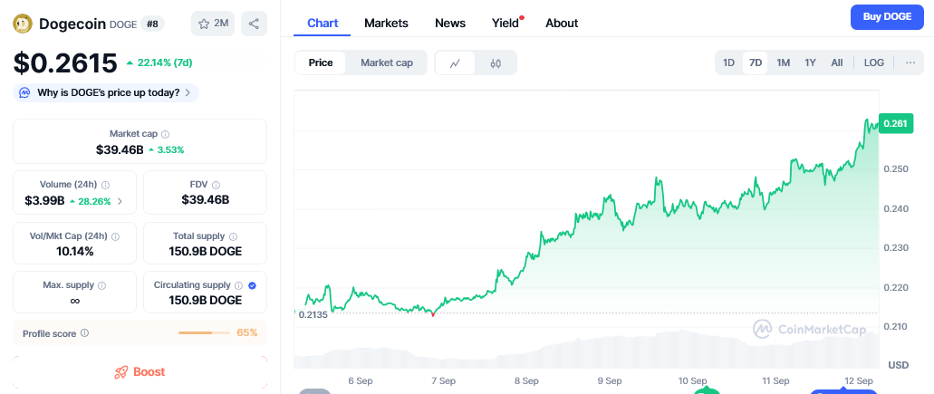Click the $0.2615 price value
The height and width of the screenshot is (394, 934).
coord(65,63)
